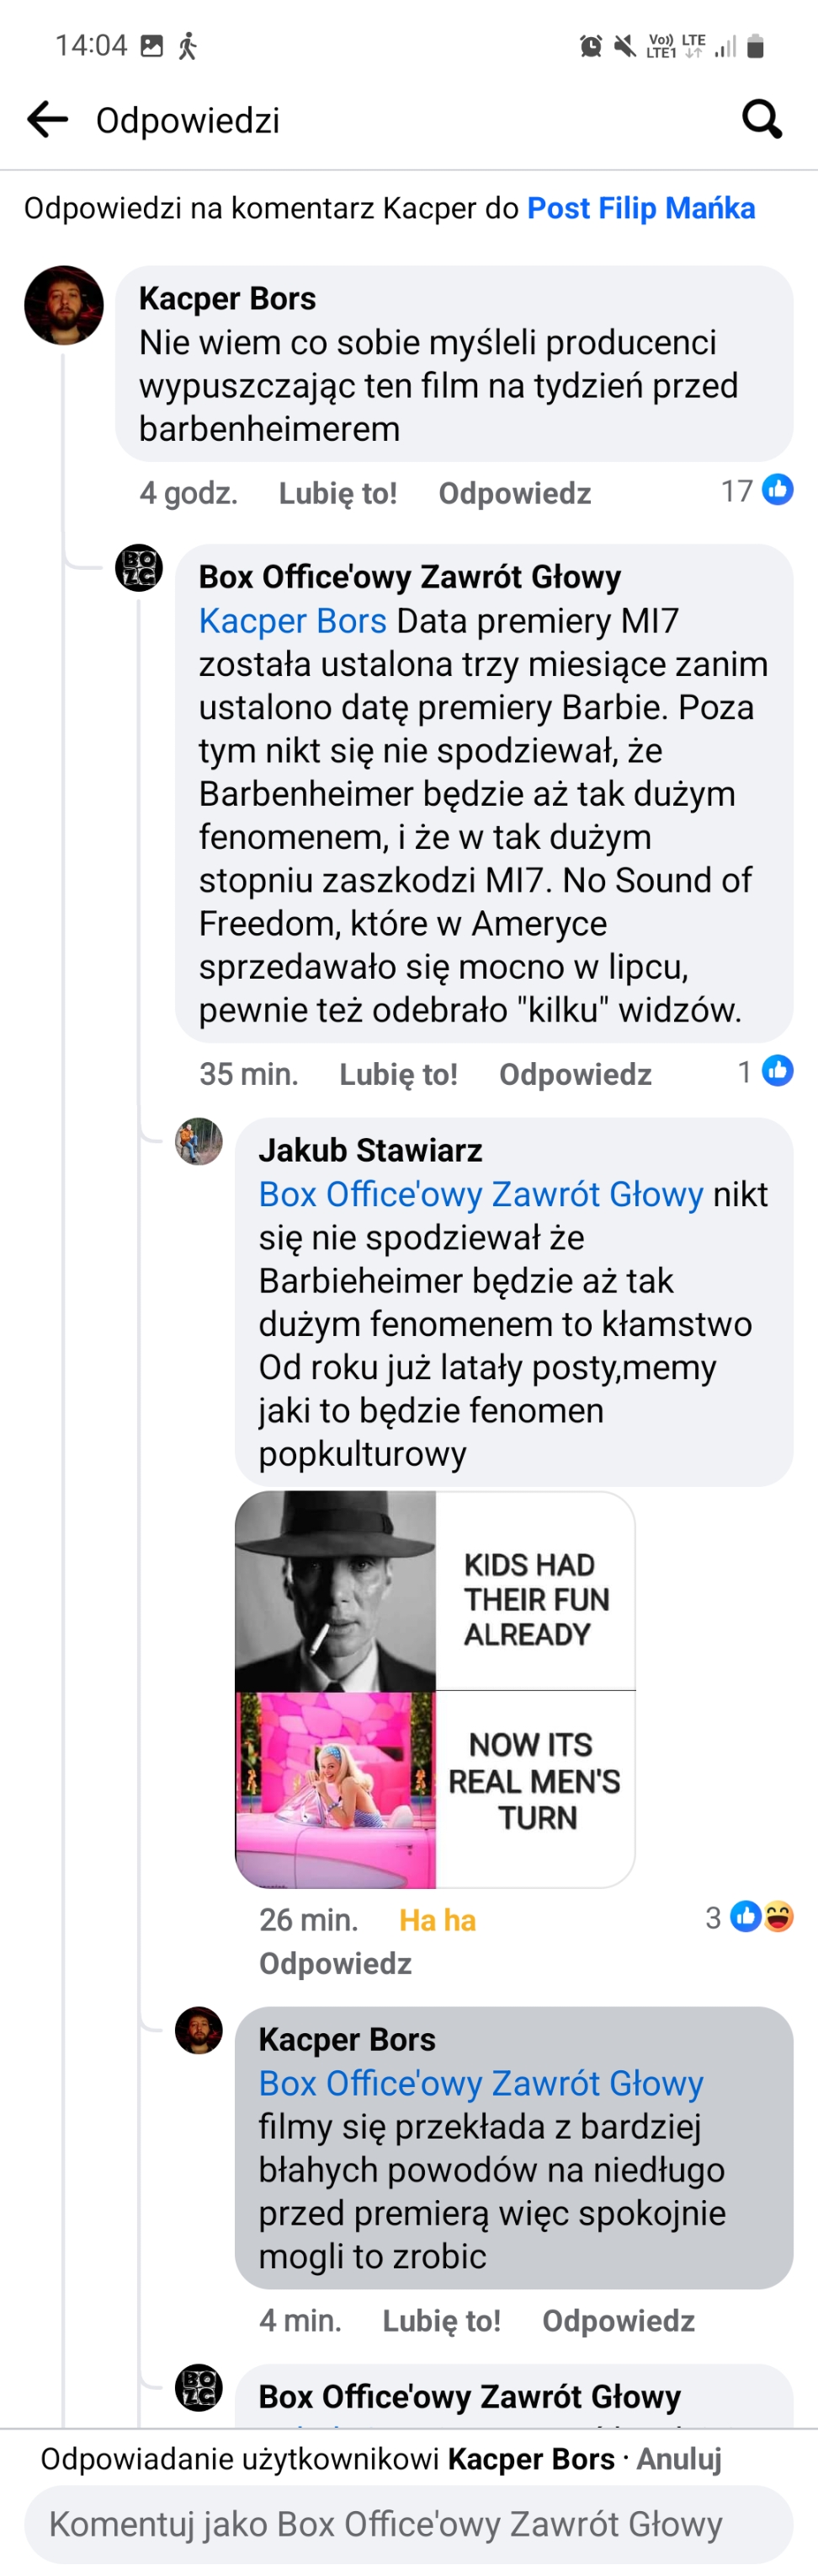
Task: Tap the like icon next to count 1
Action: coord(777,1071)
